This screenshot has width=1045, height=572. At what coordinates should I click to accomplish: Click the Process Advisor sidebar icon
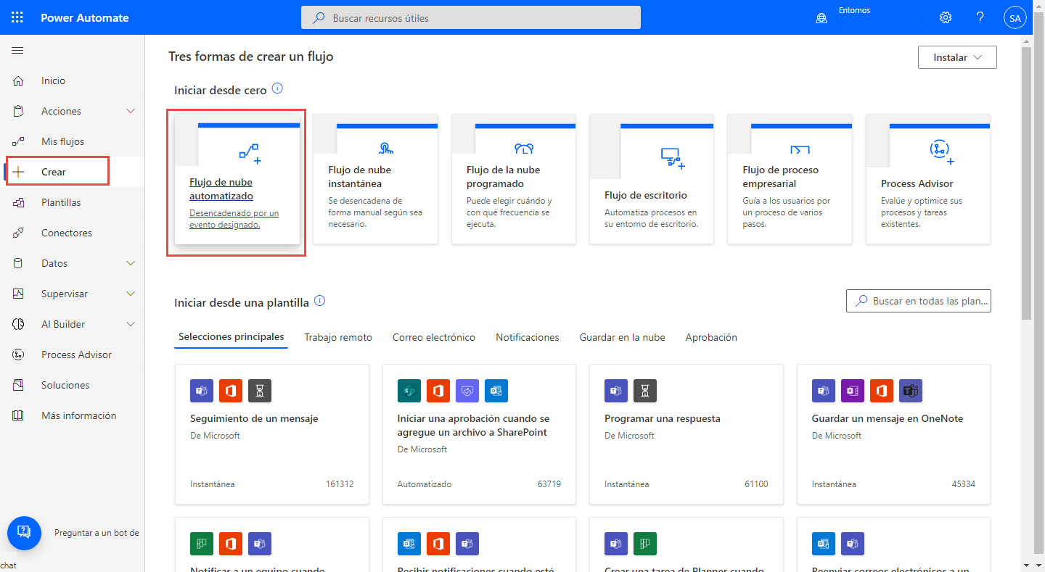(19, 355)
